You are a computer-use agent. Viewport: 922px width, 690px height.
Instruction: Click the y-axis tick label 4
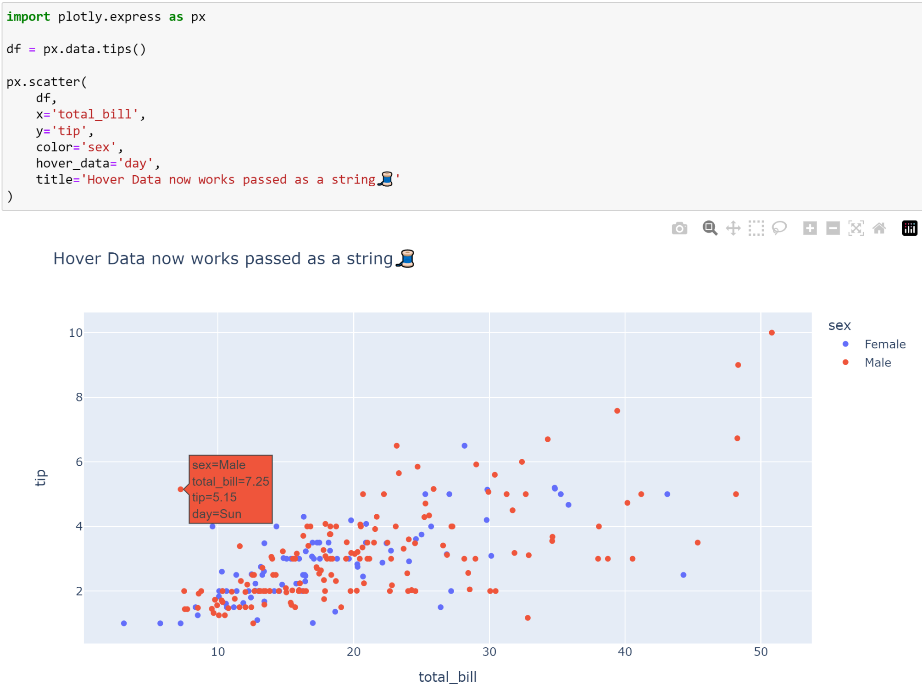(79, 527)
